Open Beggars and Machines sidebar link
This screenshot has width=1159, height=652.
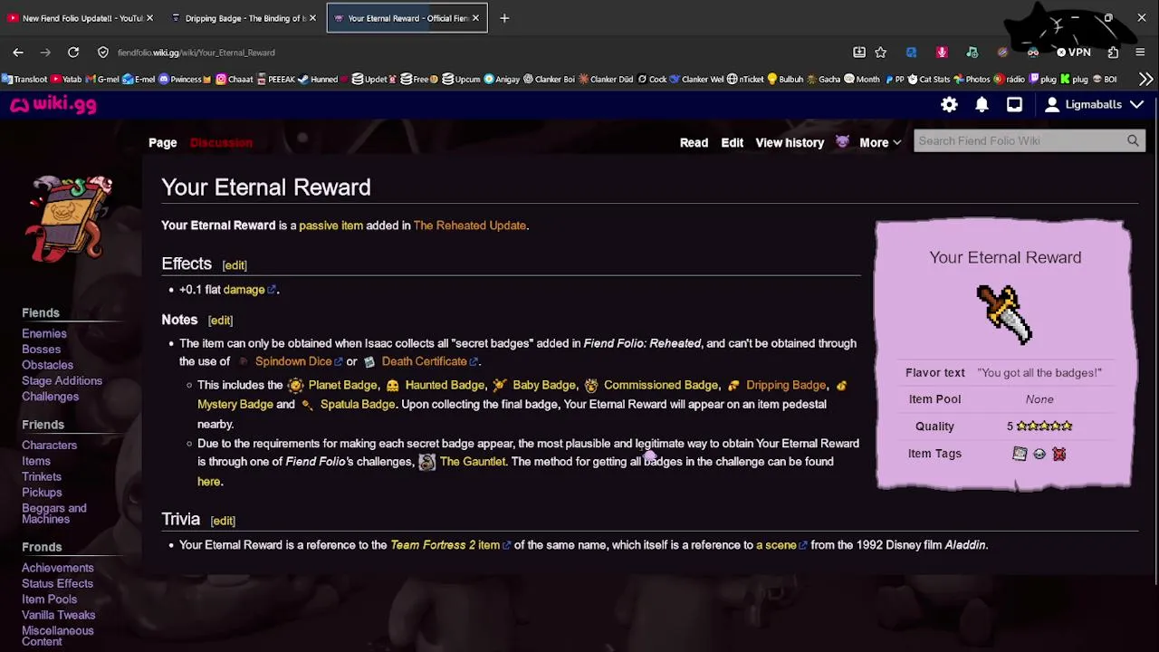(x=54, y=513)
